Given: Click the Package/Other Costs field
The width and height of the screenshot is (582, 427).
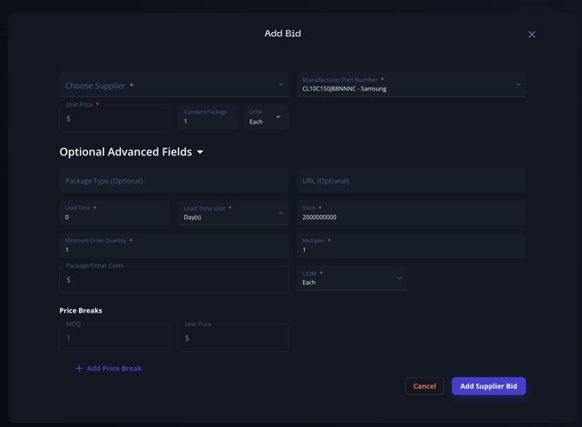Looking at the screenshot, I should (x=174, y=279).
